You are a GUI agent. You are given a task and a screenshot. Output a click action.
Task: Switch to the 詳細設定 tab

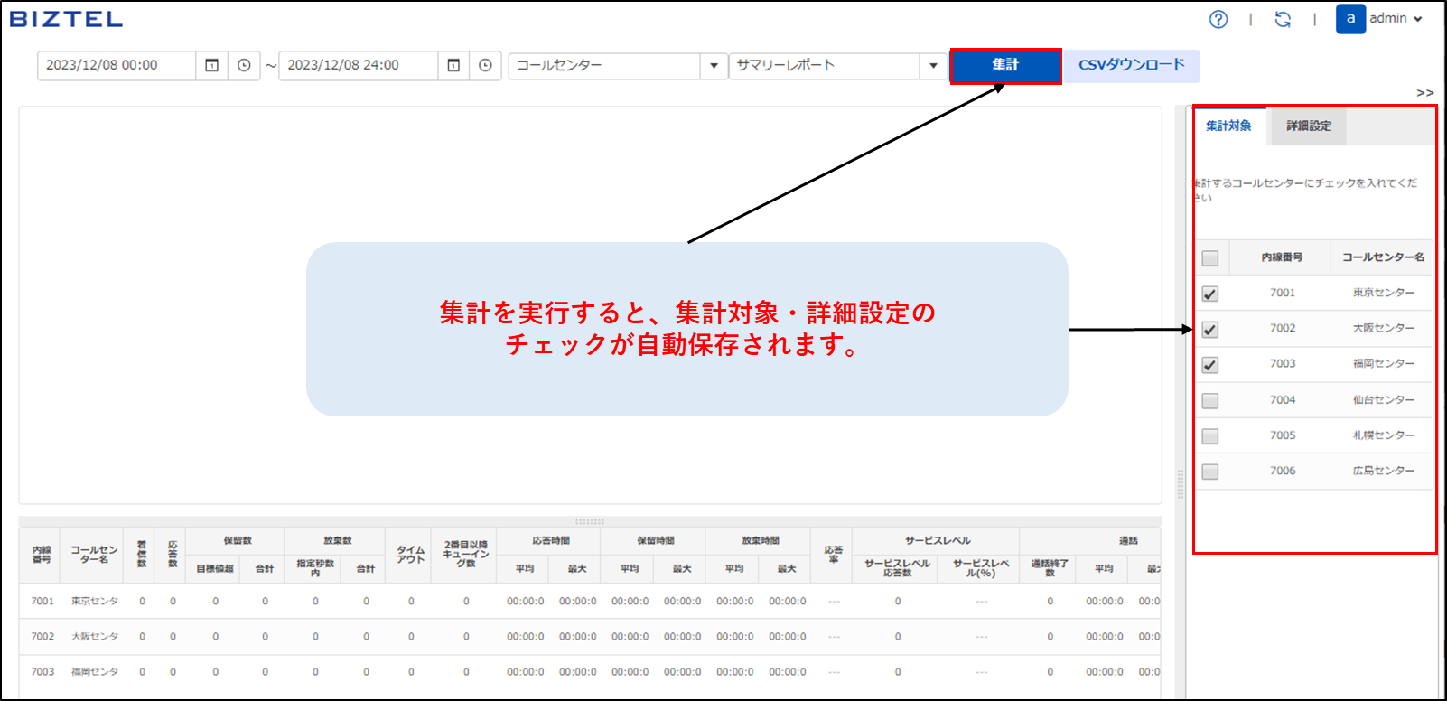(x=1308, y=126)
